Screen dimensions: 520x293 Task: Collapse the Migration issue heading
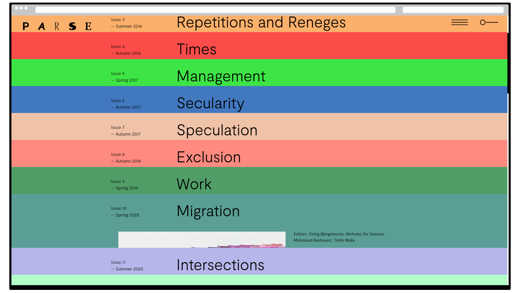click(208, 211)
